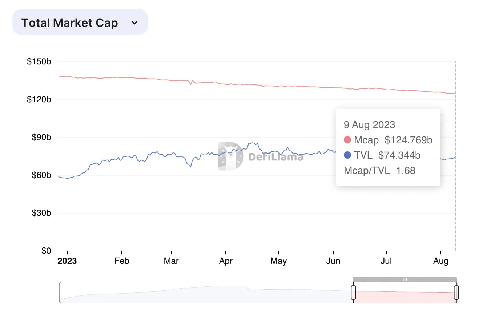
Task: Click the Mcap $124.769b value text
Action: click(408, 140)
